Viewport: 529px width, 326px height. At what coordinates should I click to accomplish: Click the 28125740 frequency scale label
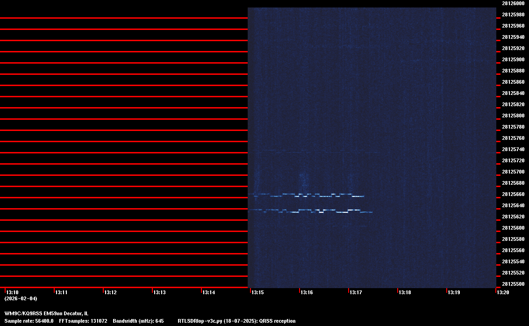click(x=513, y=149)
